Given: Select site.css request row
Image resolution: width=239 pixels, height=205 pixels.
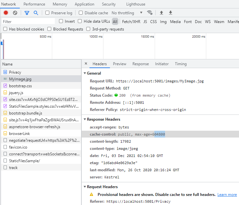Looking at the screenshot, I should pyautogui.click(x=41, y=99).
